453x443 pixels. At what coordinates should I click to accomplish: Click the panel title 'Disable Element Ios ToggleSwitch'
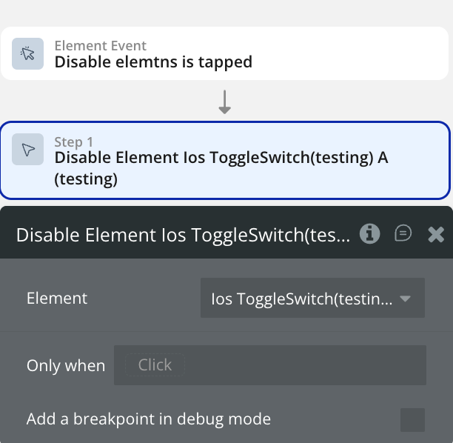(183, 235)
